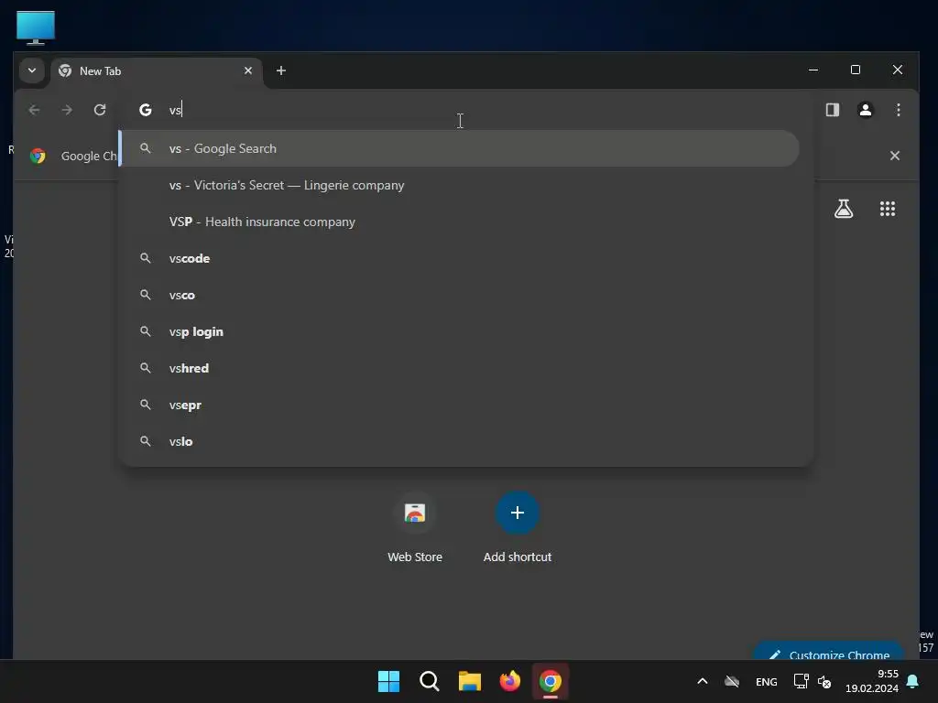The width and height of the screenshot is (938, 703).
Task: Pick the vsepr suggestion
Action: 460,405
